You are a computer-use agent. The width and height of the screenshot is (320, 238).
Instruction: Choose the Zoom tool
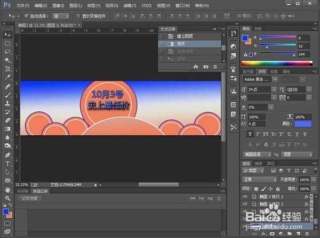7,198
